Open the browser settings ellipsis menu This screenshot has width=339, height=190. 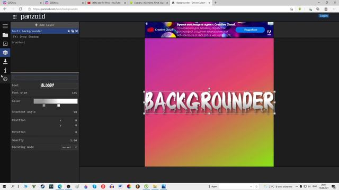[334, 9]
